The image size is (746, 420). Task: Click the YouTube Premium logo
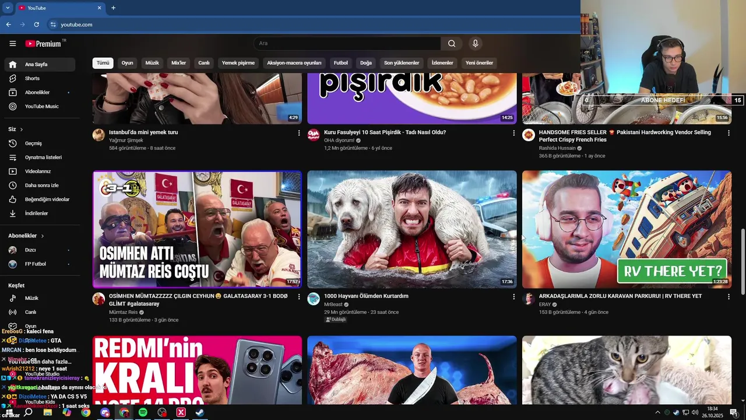pyautogui.click(x=45, y=43)
